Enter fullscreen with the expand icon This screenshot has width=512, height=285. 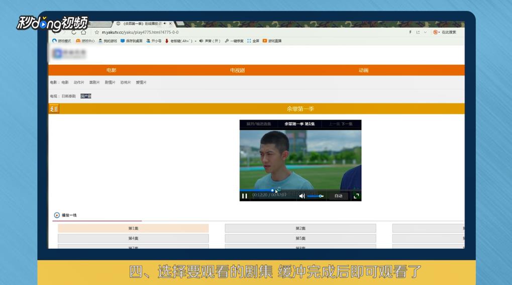[x=356, y=196]
